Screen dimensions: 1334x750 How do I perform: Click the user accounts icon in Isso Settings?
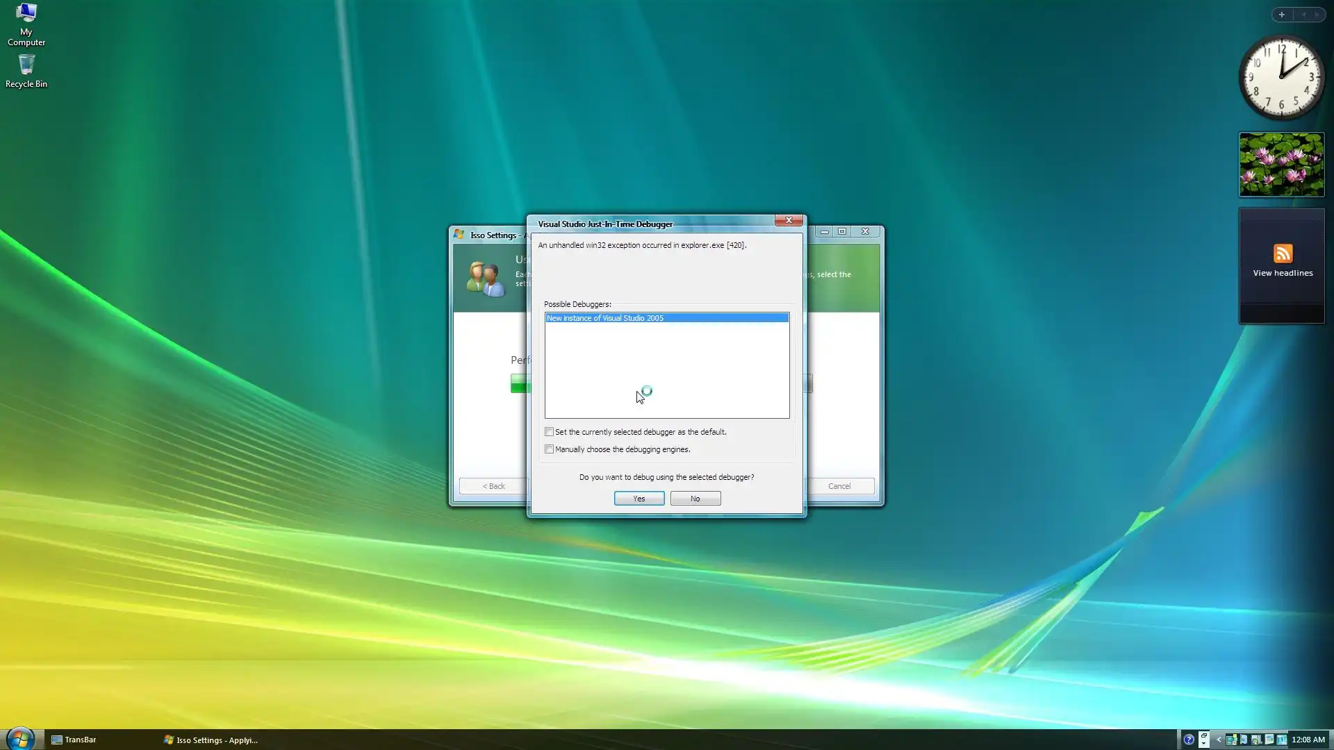point(486,278)
